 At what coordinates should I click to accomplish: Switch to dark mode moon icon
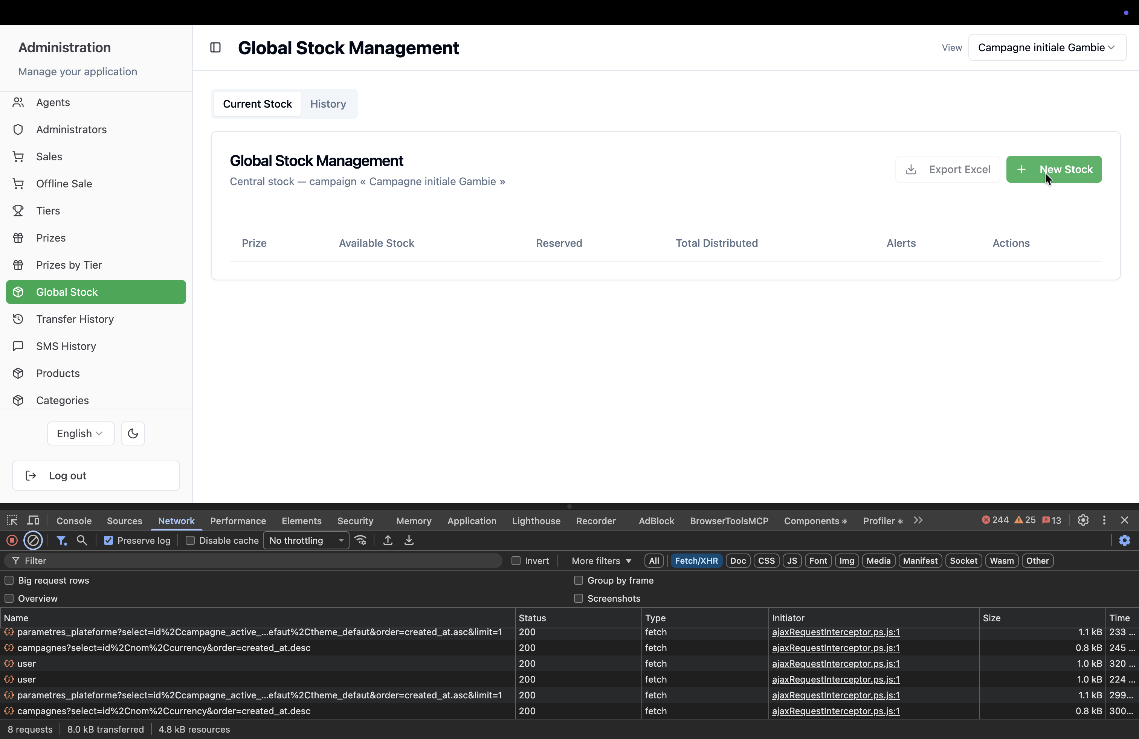coord(133,433)
